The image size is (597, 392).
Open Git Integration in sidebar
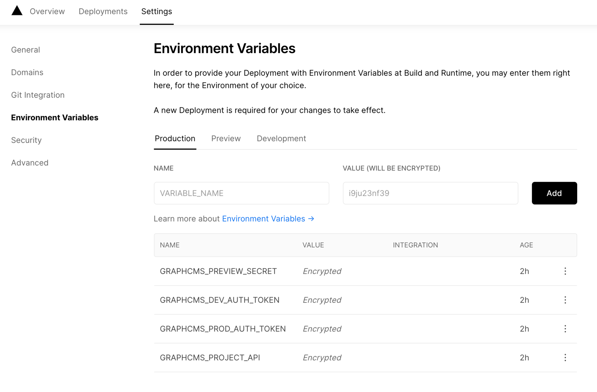pos(38,95)
